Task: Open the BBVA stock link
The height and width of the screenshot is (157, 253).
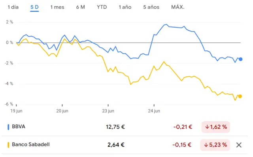Action: pyautogui.click(x=19, y=127)
